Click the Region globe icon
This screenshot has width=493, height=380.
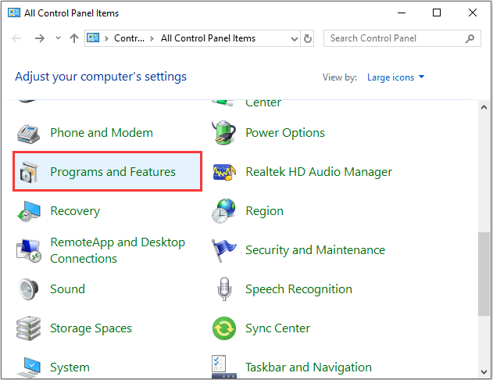[223, 211]
